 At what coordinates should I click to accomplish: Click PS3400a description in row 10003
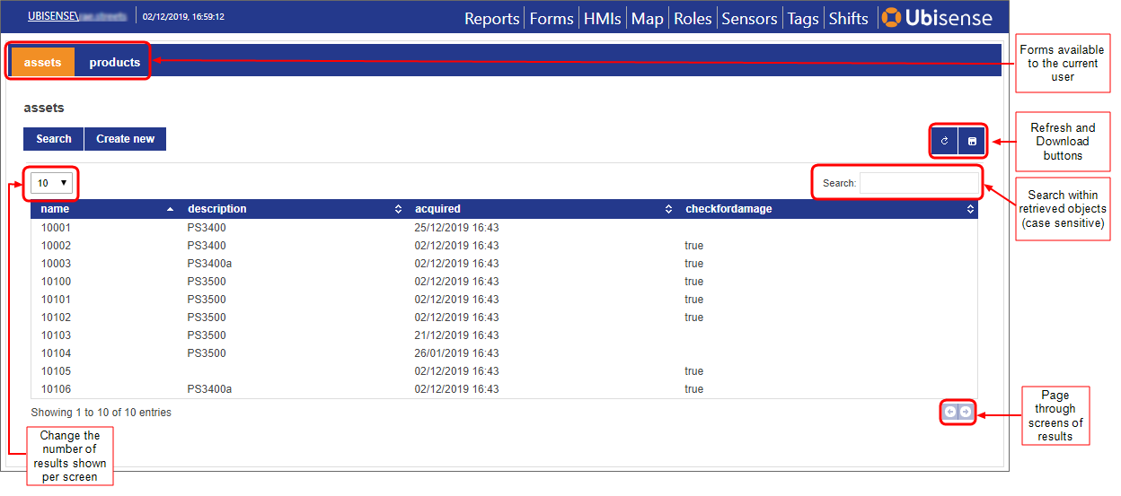point(209,264)
